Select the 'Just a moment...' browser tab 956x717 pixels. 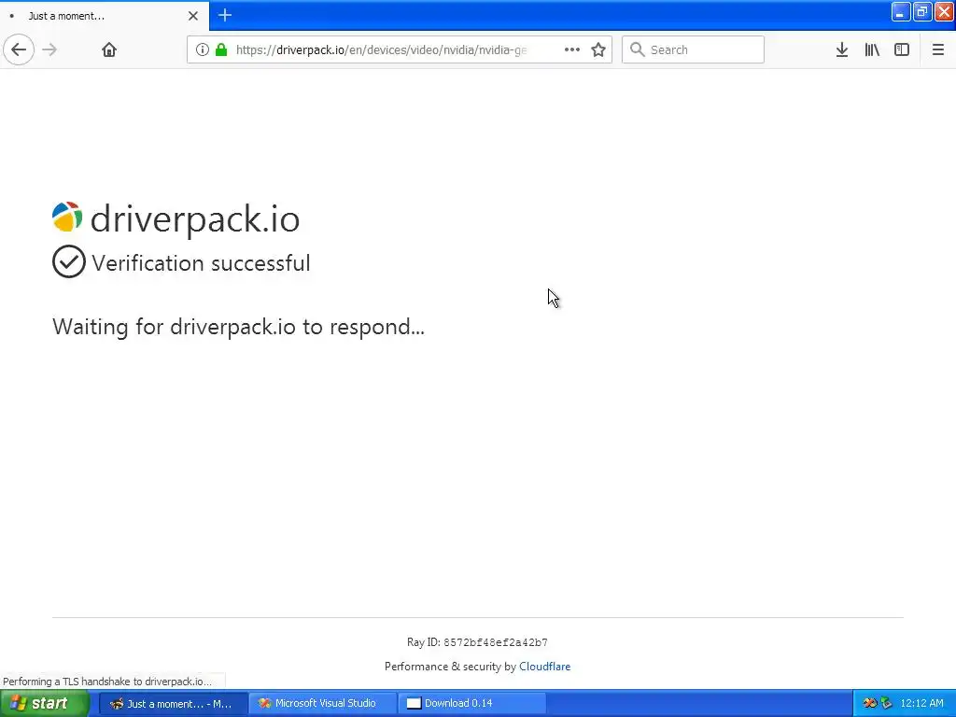[105, 16]
